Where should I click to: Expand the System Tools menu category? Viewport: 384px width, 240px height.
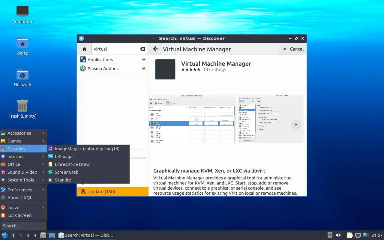[x=23, y=180]
